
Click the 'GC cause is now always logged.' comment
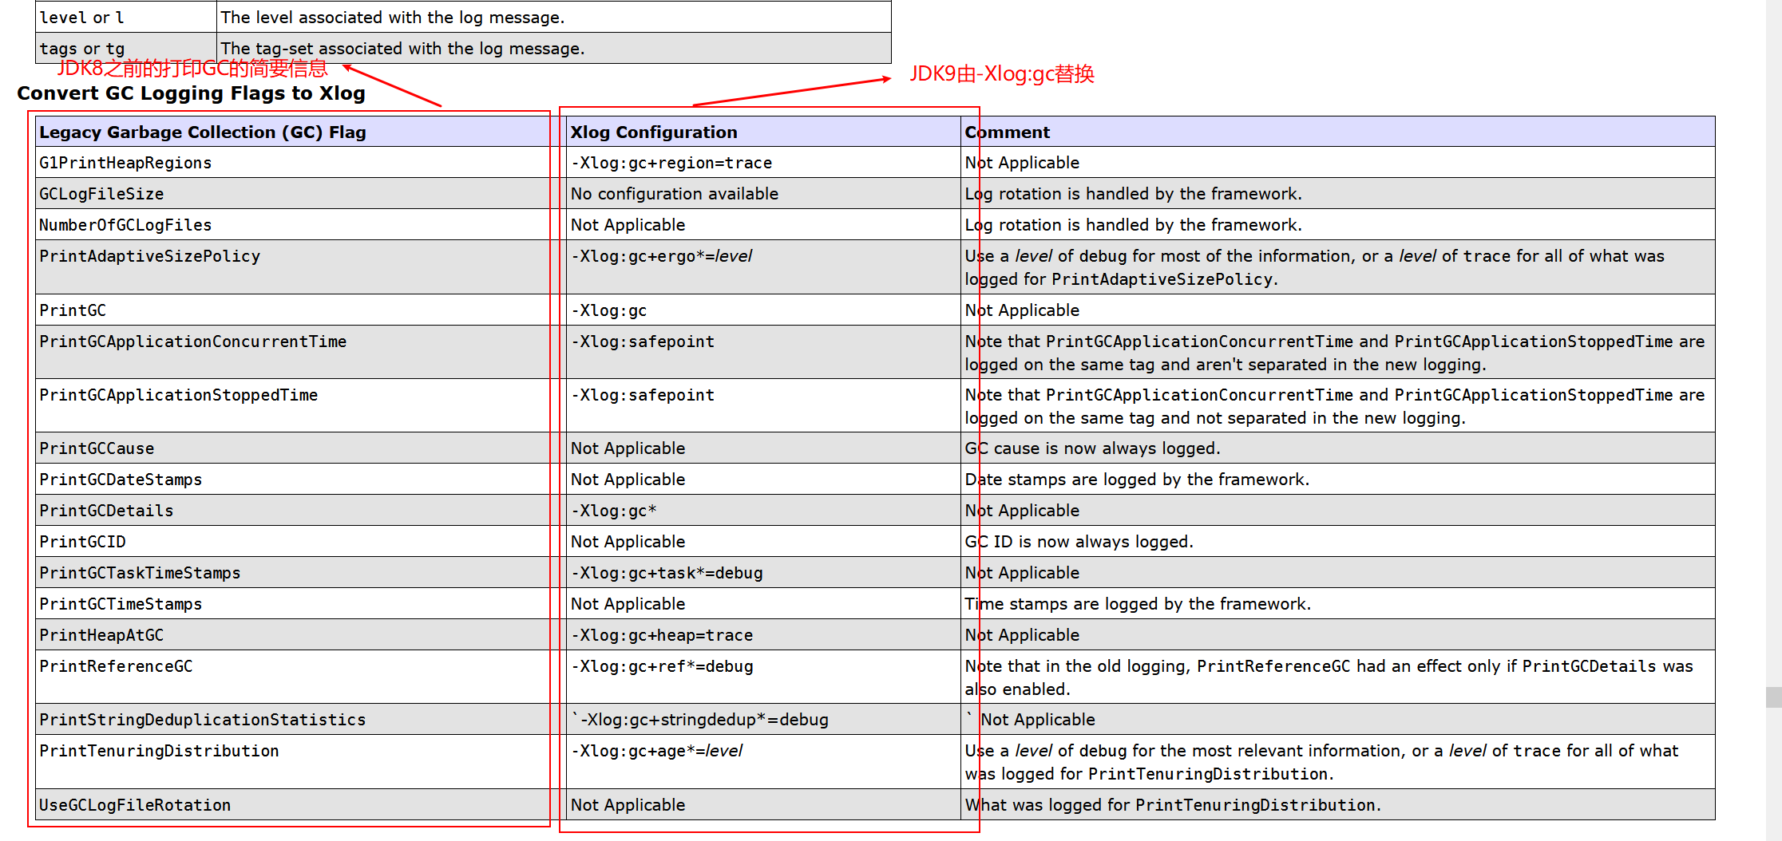[x=1092, y=448]
